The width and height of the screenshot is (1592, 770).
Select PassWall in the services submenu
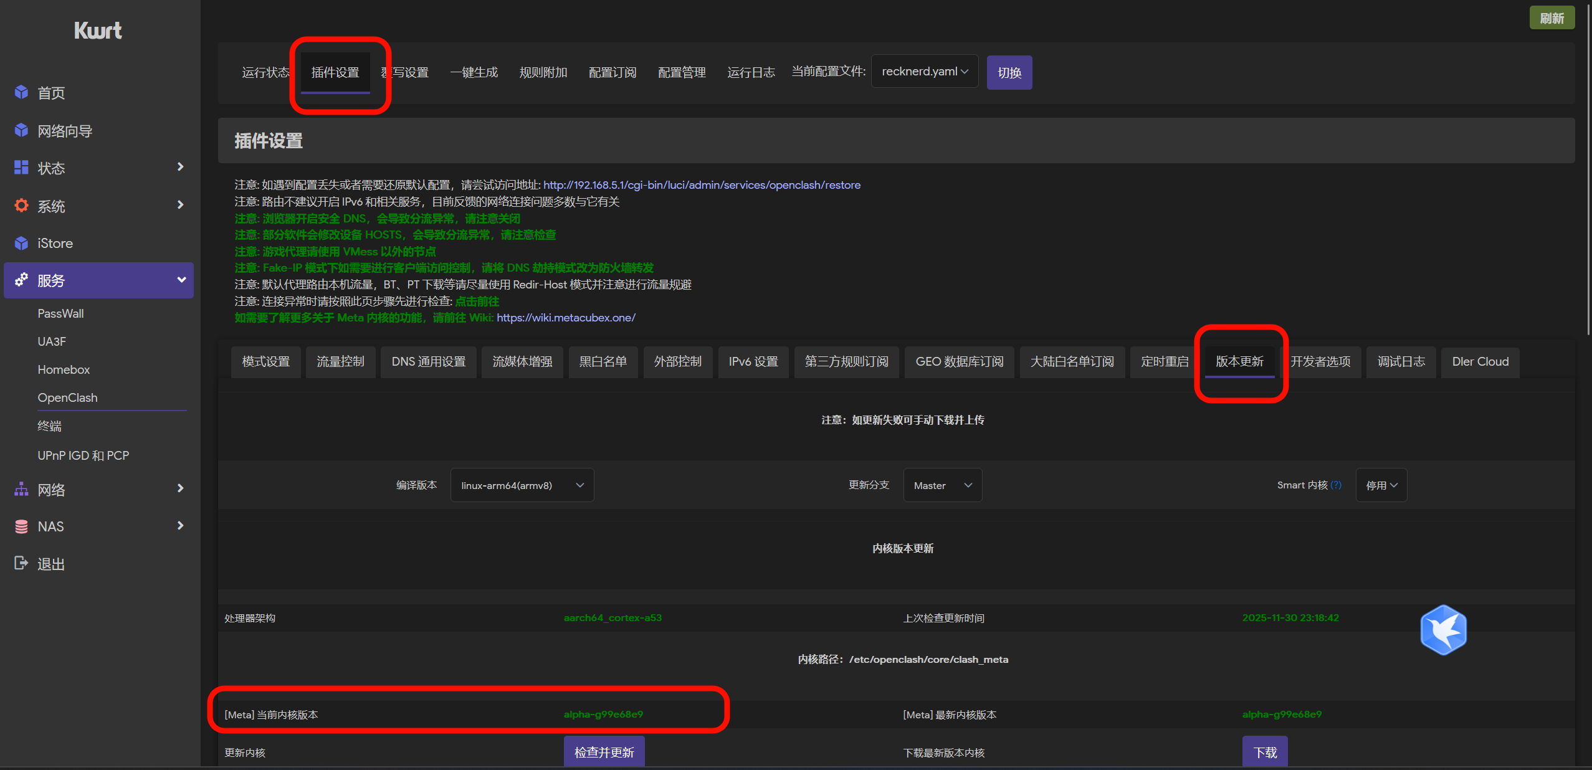click(60, 313)
